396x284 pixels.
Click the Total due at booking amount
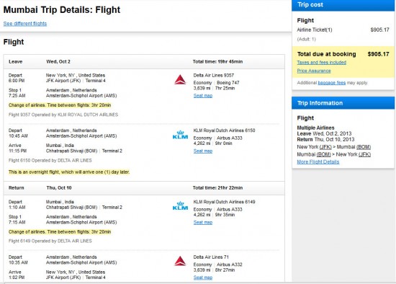(x=378, y=54)
